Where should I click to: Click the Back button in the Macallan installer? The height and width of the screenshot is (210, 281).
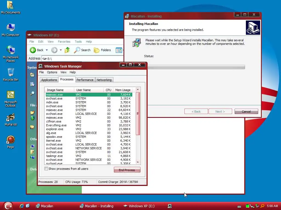[x=196, y=112]
